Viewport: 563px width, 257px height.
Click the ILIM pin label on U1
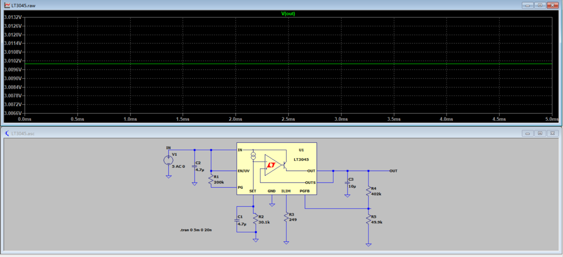(286, 191)
